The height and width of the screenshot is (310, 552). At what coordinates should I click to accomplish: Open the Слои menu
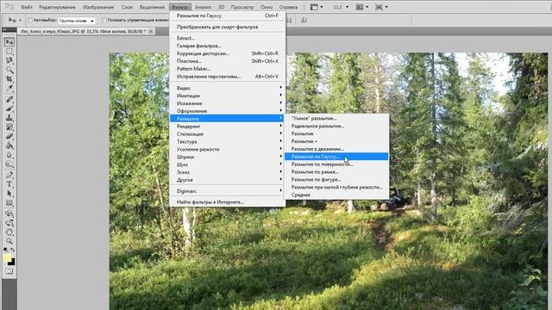[x=127, y=7]
